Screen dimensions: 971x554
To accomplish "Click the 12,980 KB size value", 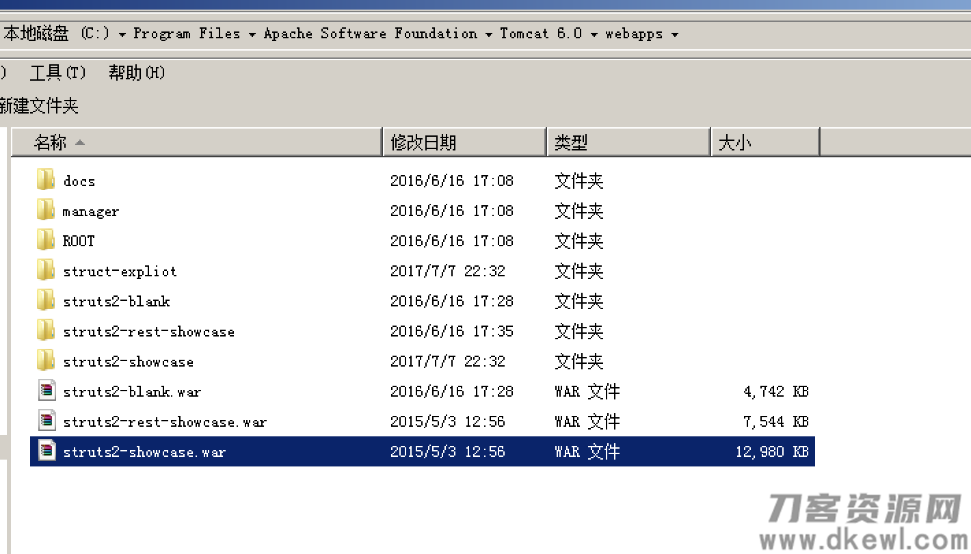I will tap(772, 452).
